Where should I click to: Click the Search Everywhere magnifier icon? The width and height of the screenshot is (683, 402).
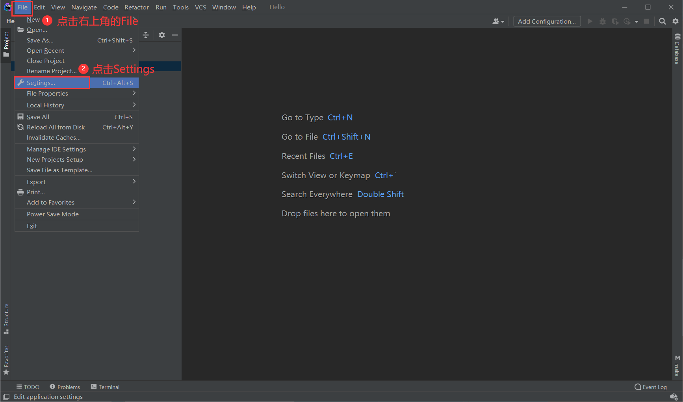tap(663, 21)
